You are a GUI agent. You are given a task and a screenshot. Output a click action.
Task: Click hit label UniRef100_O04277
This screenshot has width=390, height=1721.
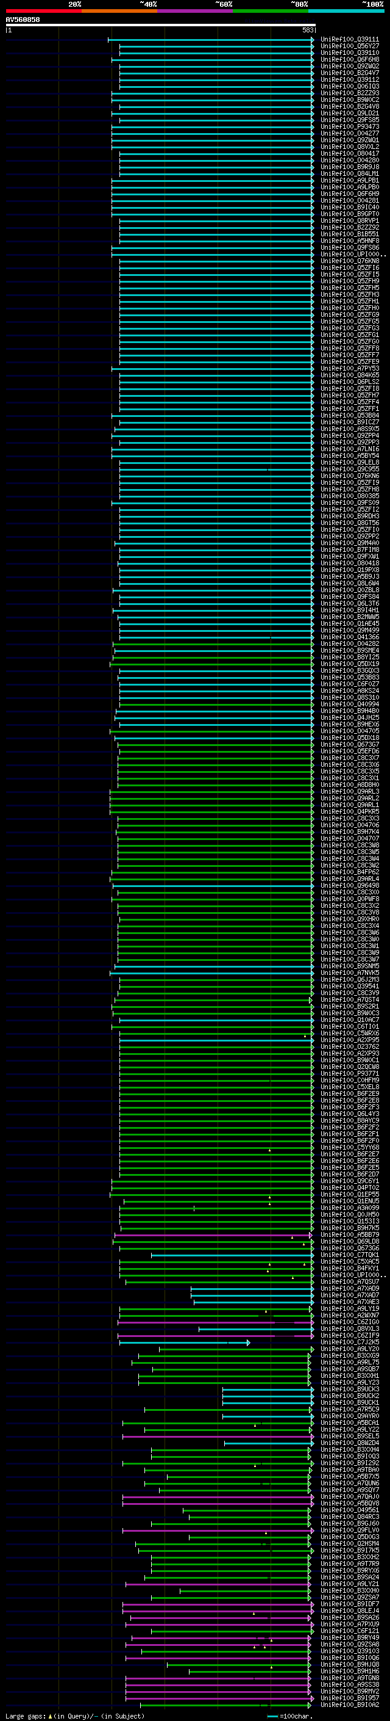pos(349,134)
